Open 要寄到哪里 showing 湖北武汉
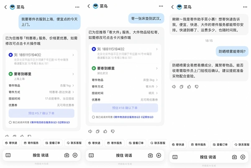The height and width of the screenshot is (168, 251). [125, 70]
